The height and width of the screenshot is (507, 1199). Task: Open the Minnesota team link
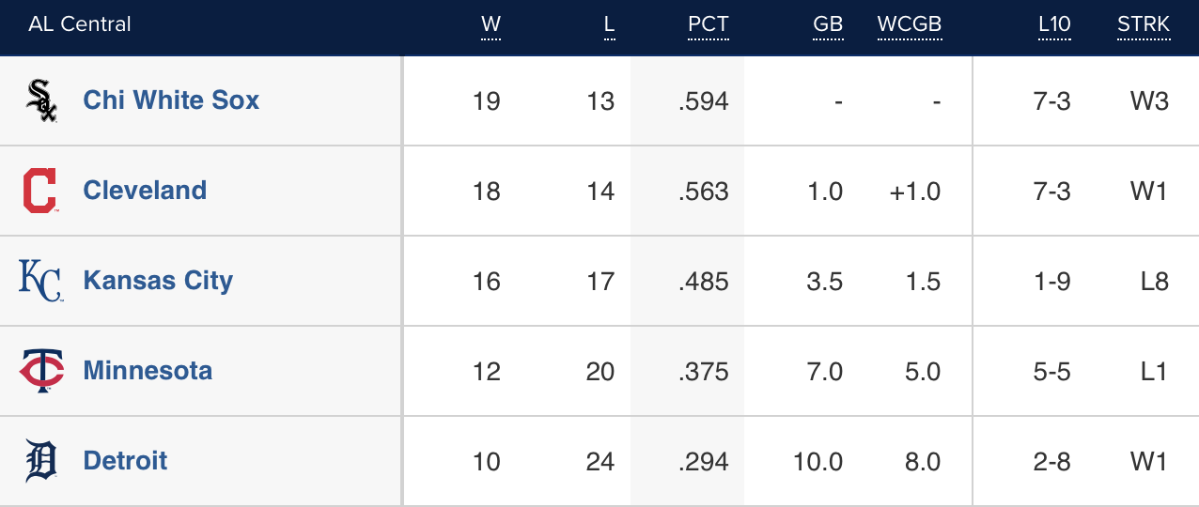click(x=148, y=371)
